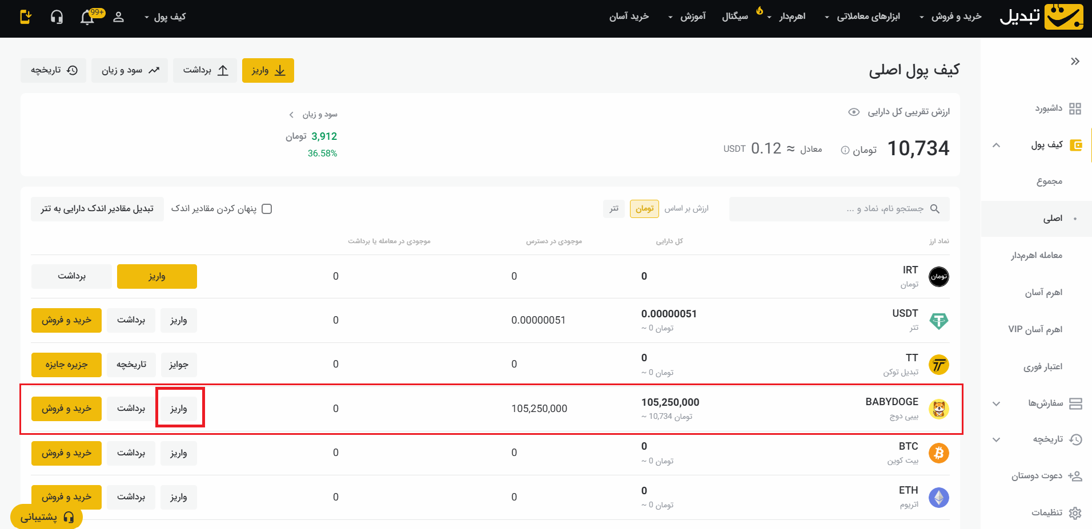Click the yellow واریز button at top
This screenshot has width=1092, height=529.
(268, 71)
